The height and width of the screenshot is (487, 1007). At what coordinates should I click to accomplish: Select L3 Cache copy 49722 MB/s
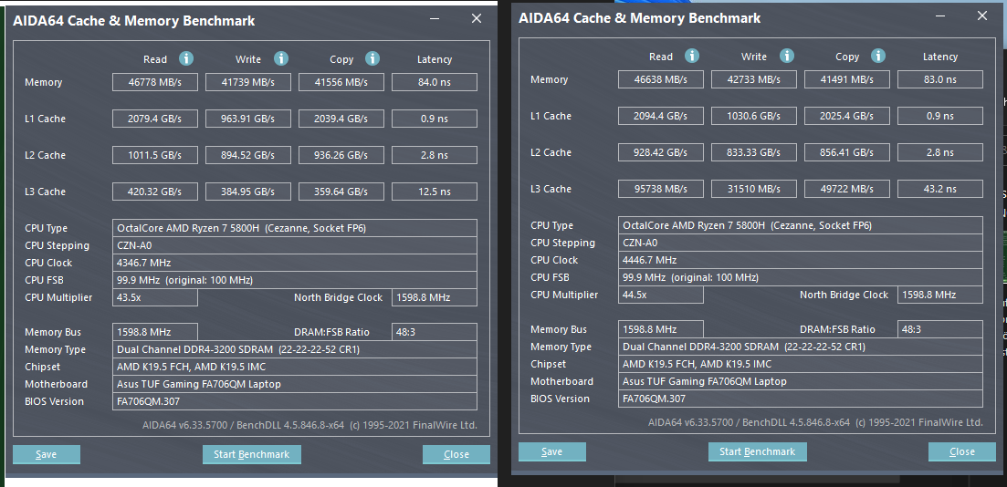(846, 190)
